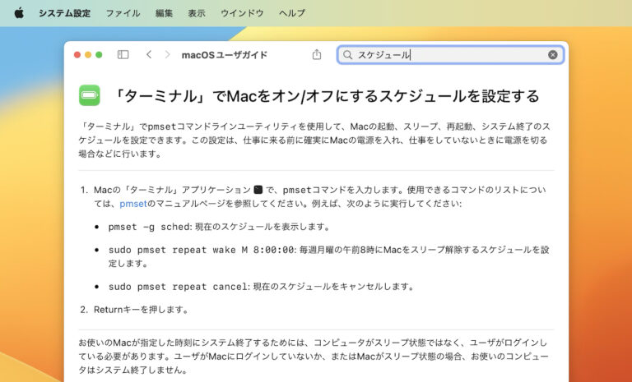Close the user guide window

click(x=77, y=55)
